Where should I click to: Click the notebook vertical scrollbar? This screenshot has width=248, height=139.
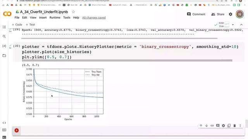247,124
